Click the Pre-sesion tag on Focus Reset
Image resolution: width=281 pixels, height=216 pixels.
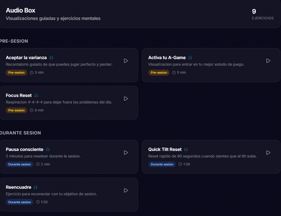[16, 110]
